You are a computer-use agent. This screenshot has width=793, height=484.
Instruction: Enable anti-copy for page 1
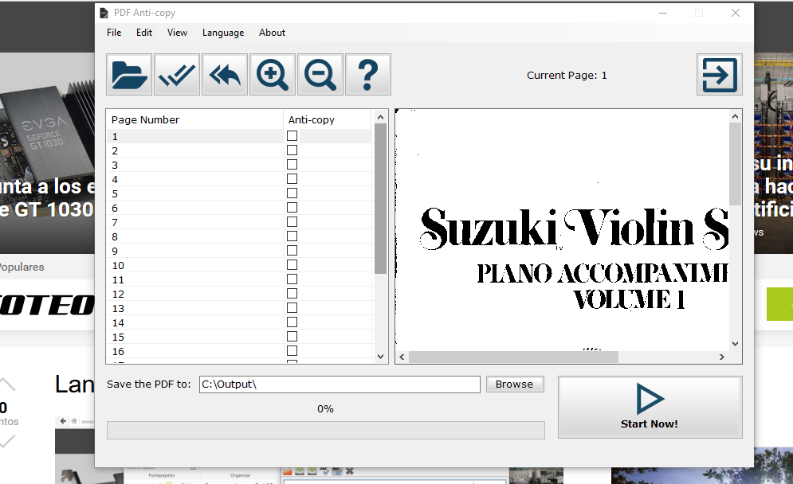[x=292, y=136]
